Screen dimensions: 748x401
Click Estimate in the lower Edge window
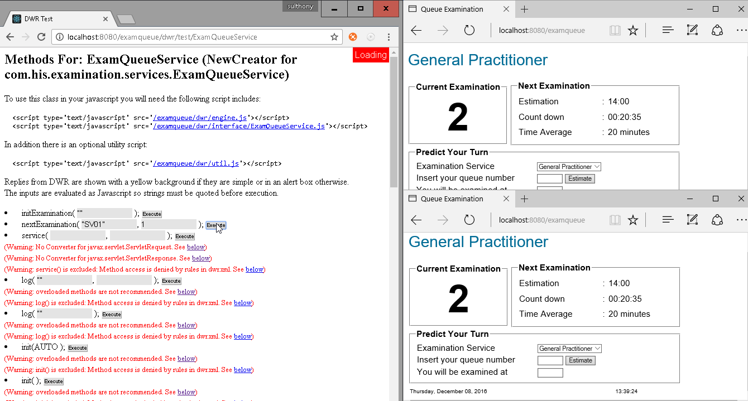[x=581, y=360]
